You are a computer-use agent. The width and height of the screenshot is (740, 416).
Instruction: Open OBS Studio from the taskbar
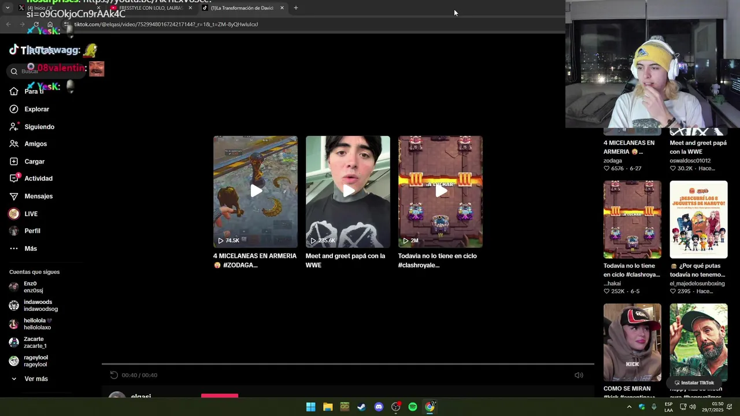[395, 407]
